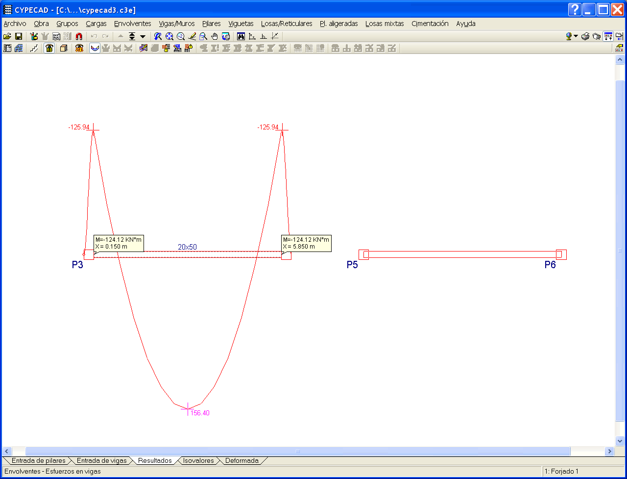Click the P5 column label
The width and height of the screenshot is (627, 479).
point(352,265)
